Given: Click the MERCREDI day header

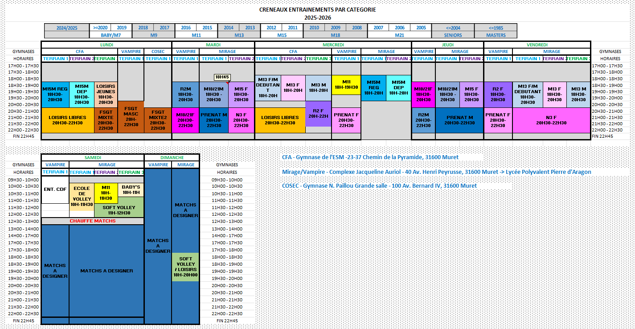Looking at the screenshot, I should 332,45.
